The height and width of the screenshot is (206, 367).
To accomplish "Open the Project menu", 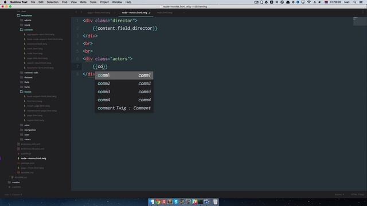I will [104, 2].
